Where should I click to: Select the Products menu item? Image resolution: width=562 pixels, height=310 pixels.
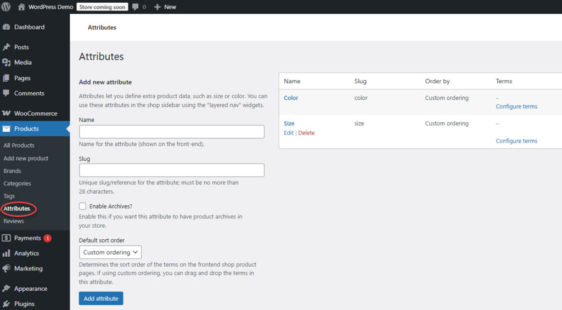click(x=26, y=128)
